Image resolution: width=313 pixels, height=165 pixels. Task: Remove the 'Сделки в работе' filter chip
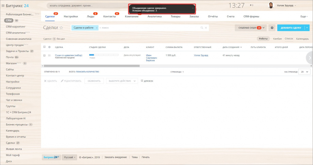click(x=97, y=28)
